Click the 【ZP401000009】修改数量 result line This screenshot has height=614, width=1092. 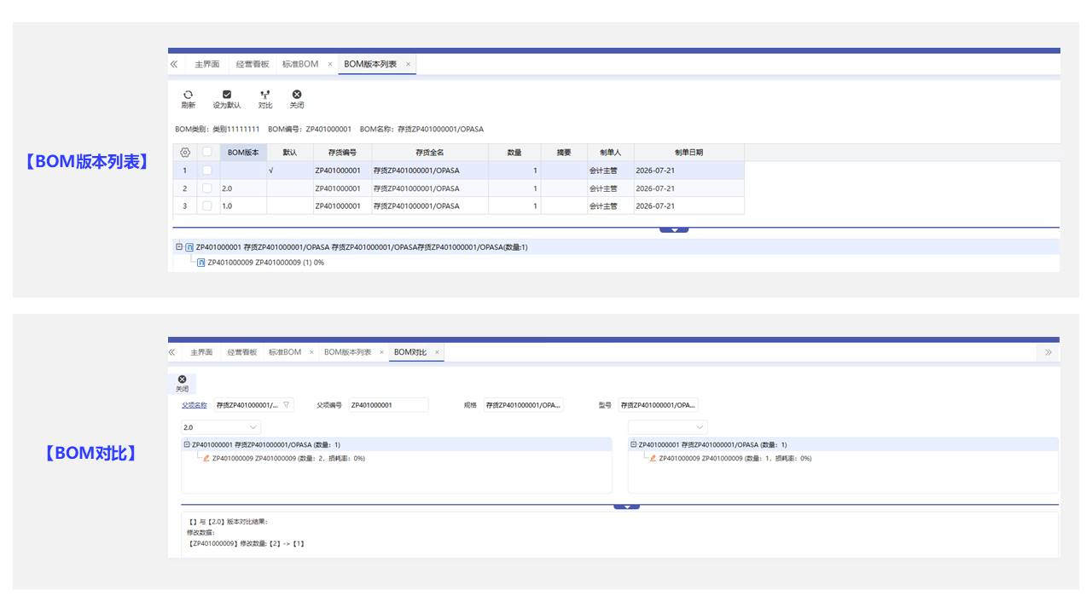point(247,543)
